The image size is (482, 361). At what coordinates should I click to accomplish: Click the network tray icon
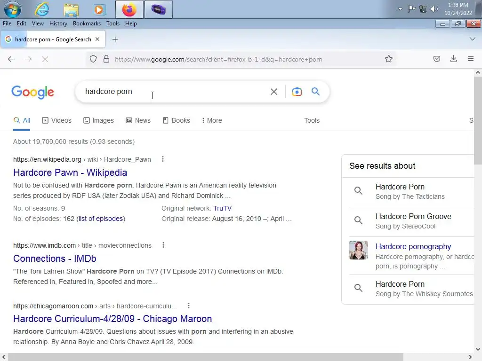click(423, 9)
